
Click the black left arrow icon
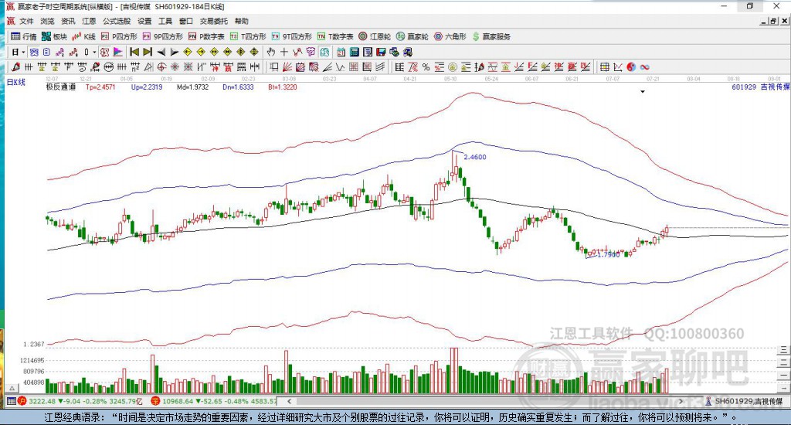[161, 52]
